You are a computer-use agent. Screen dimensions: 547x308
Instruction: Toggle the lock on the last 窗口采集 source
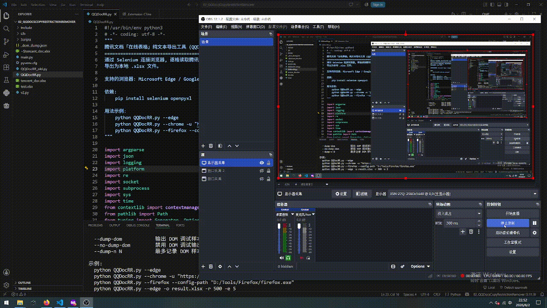tap(268, 179)
